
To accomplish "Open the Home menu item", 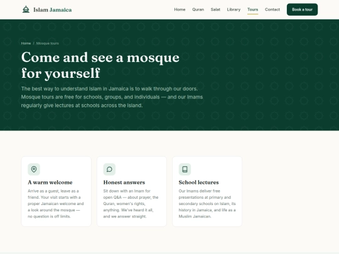I will [x=180, y=9].
